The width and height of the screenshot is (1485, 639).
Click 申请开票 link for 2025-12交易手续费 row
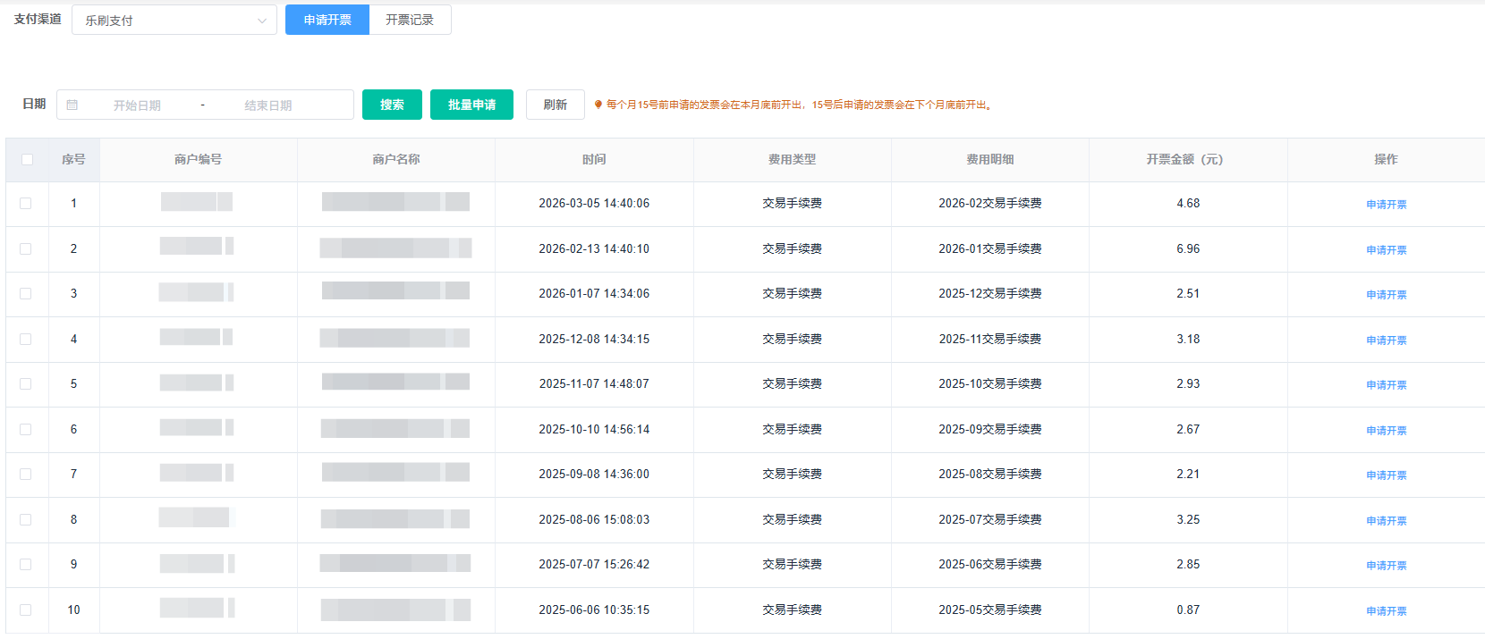(x=1386, y=295)
